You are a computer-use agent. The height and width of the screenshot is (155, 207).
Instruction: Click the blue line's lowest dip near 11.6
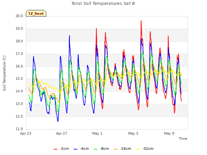click(x=58, y=121)
